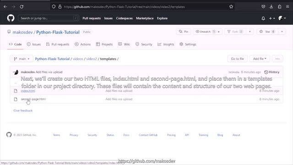Go to Codespaces in top navigation
The width and height of the screenshot is (293, 165).
pyautogui.click(x=124, y=18)
